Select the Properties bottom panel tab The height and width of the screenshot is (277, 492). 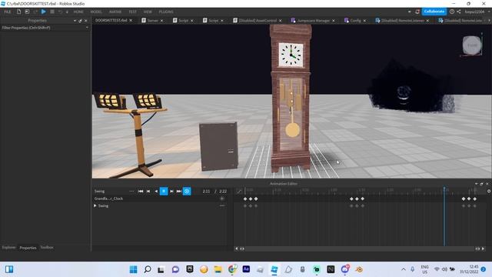click(x=28, y=248)
